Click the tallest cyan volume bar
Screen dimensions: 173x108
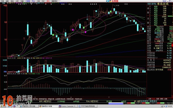(28, 66)
